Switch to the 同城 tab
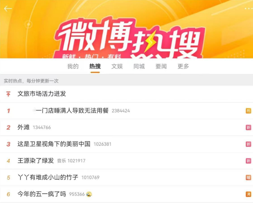Screen dimensions: 253x203 139,67
